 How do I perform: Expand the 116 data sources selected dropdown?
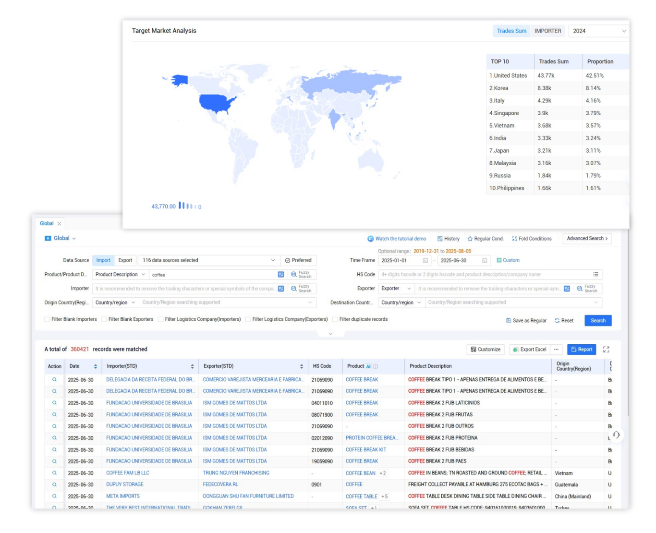click(x=208, y=260)
